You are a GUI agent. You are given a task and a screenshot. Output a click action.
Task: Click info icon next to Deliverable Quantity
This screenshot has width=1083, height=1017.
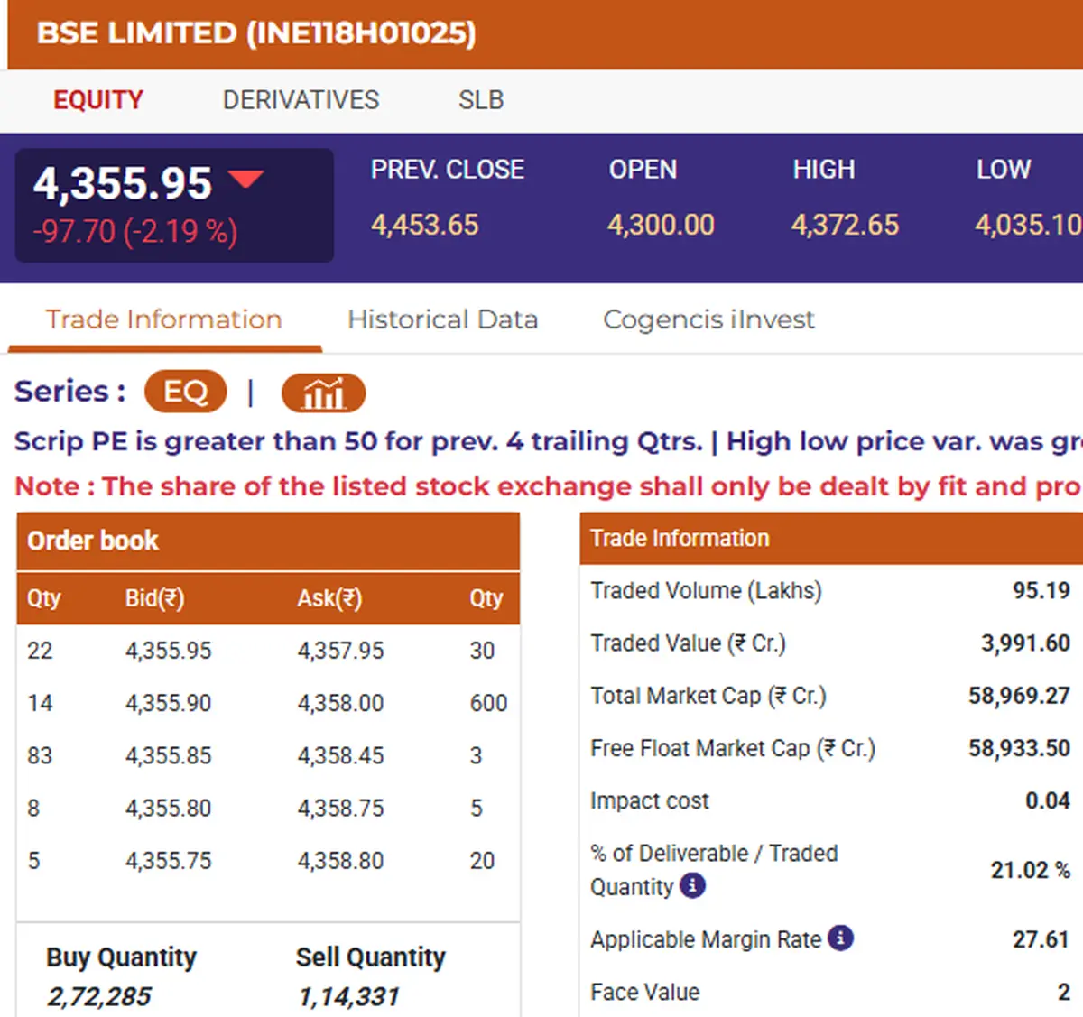692,886
